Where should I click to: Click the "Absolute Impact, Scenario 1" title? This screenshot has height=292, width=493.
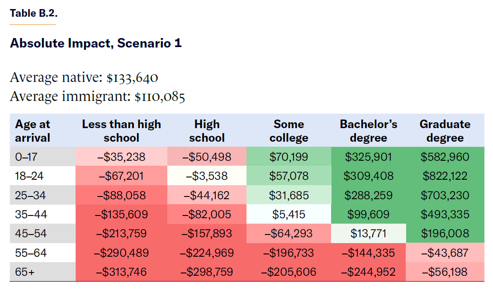(x=95, y=43)
